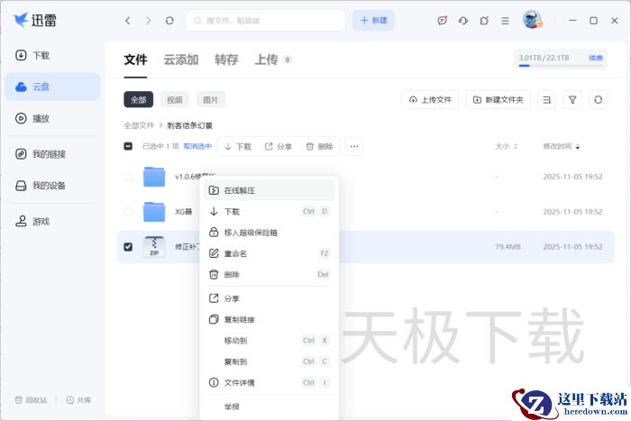Open 片库 at sidebar bottom
This screenshot has height=421, width=631.
78,400
